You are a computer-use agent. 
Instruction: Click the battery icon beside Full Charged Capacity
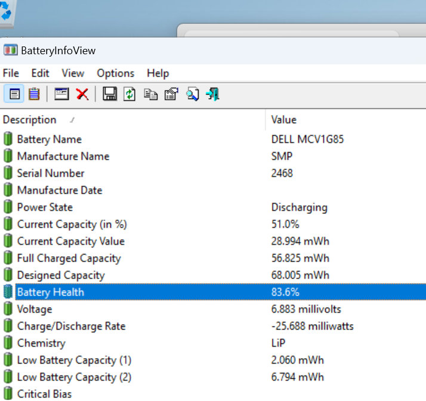[x=8, y=258]
